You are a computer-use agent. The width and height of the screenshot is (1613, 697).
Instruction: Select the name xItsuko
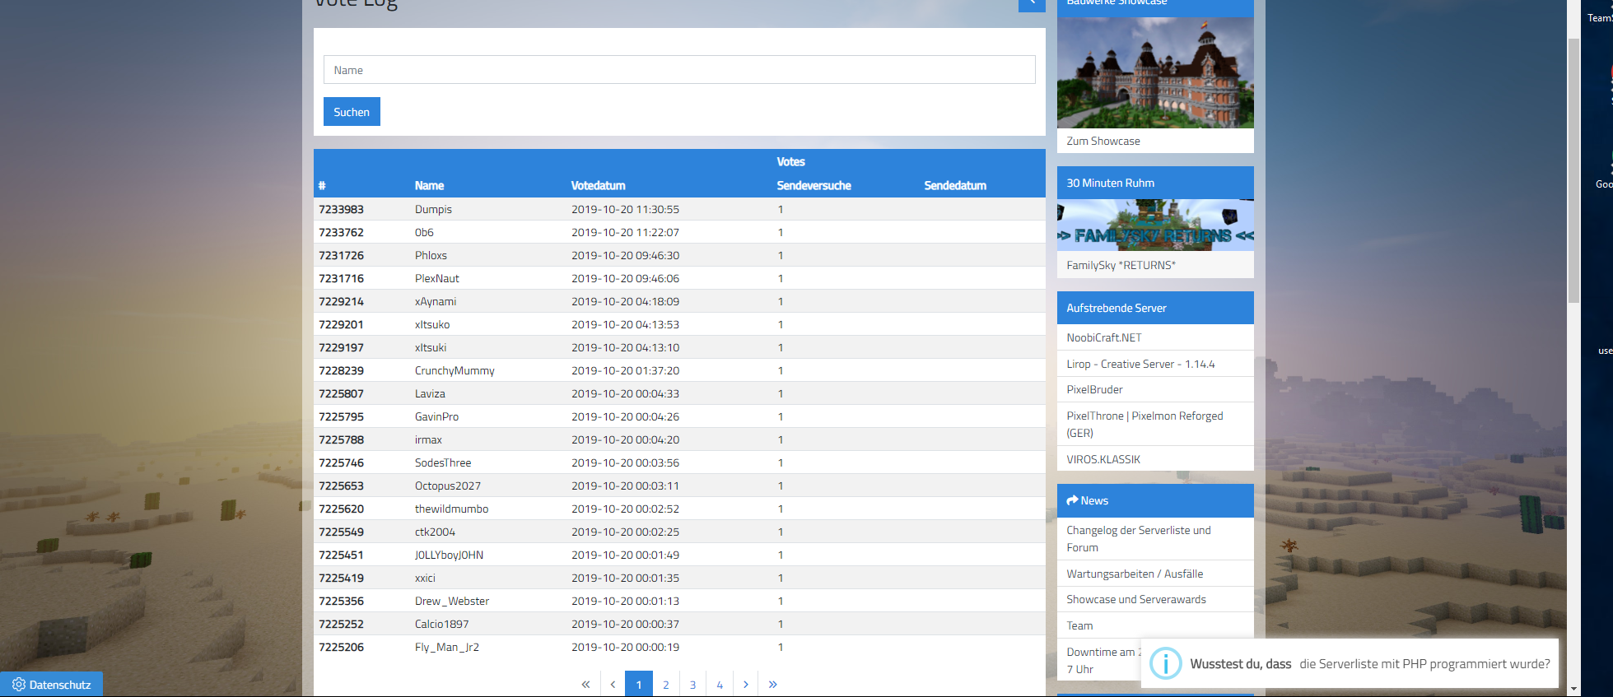pyautogui.click(x=432, y=324)
